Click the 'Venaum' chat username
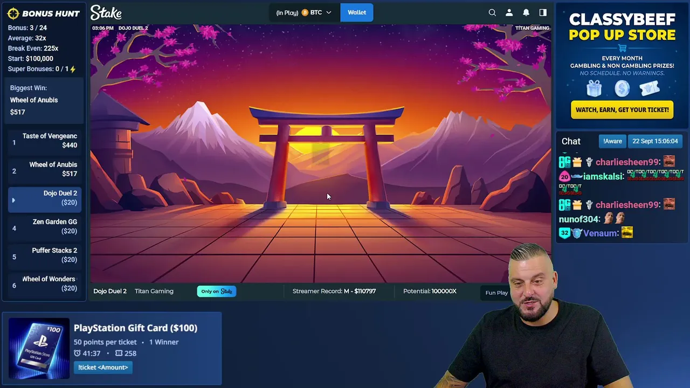This screenshot has height=388, width=690. click(600, 233)
